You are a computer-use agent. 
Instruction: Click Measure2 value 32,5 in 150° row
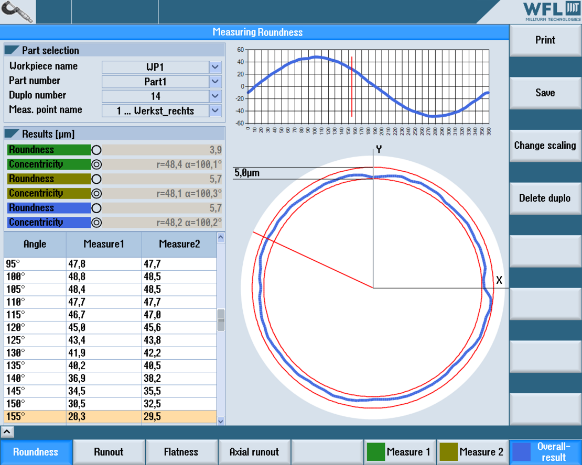tap(153, 404)
